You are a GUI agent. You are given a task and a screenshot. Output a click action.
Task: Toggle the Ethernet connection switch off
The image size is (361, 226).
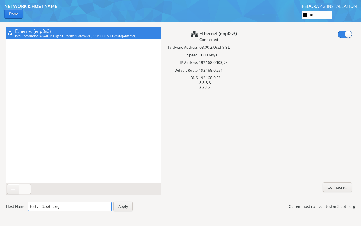[x=345, y=34]
